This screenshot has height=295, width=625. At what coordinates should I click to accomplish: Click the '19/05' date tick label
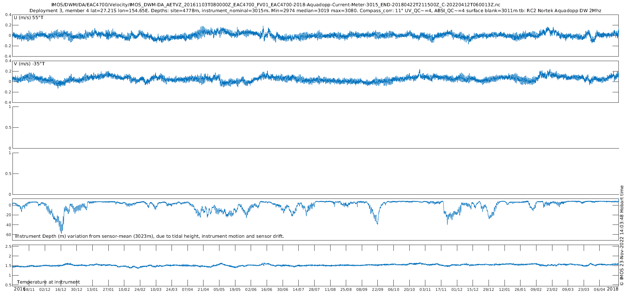[235, 290]
